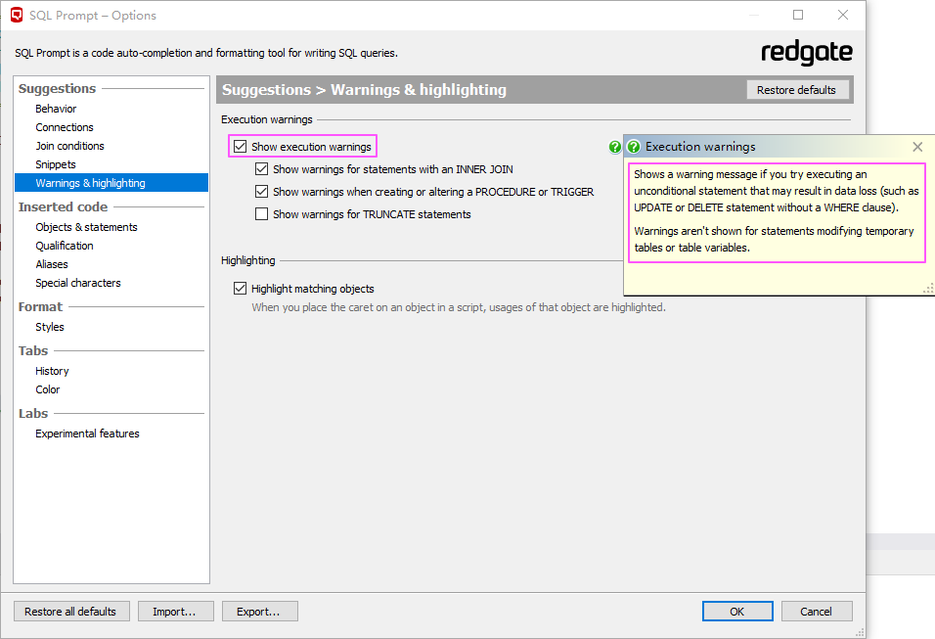Maximize the SQL Prompt Options window
Image resolution: width=935 pixels, height=639 pixels.
pyautogui.click(x=798, y=15)
